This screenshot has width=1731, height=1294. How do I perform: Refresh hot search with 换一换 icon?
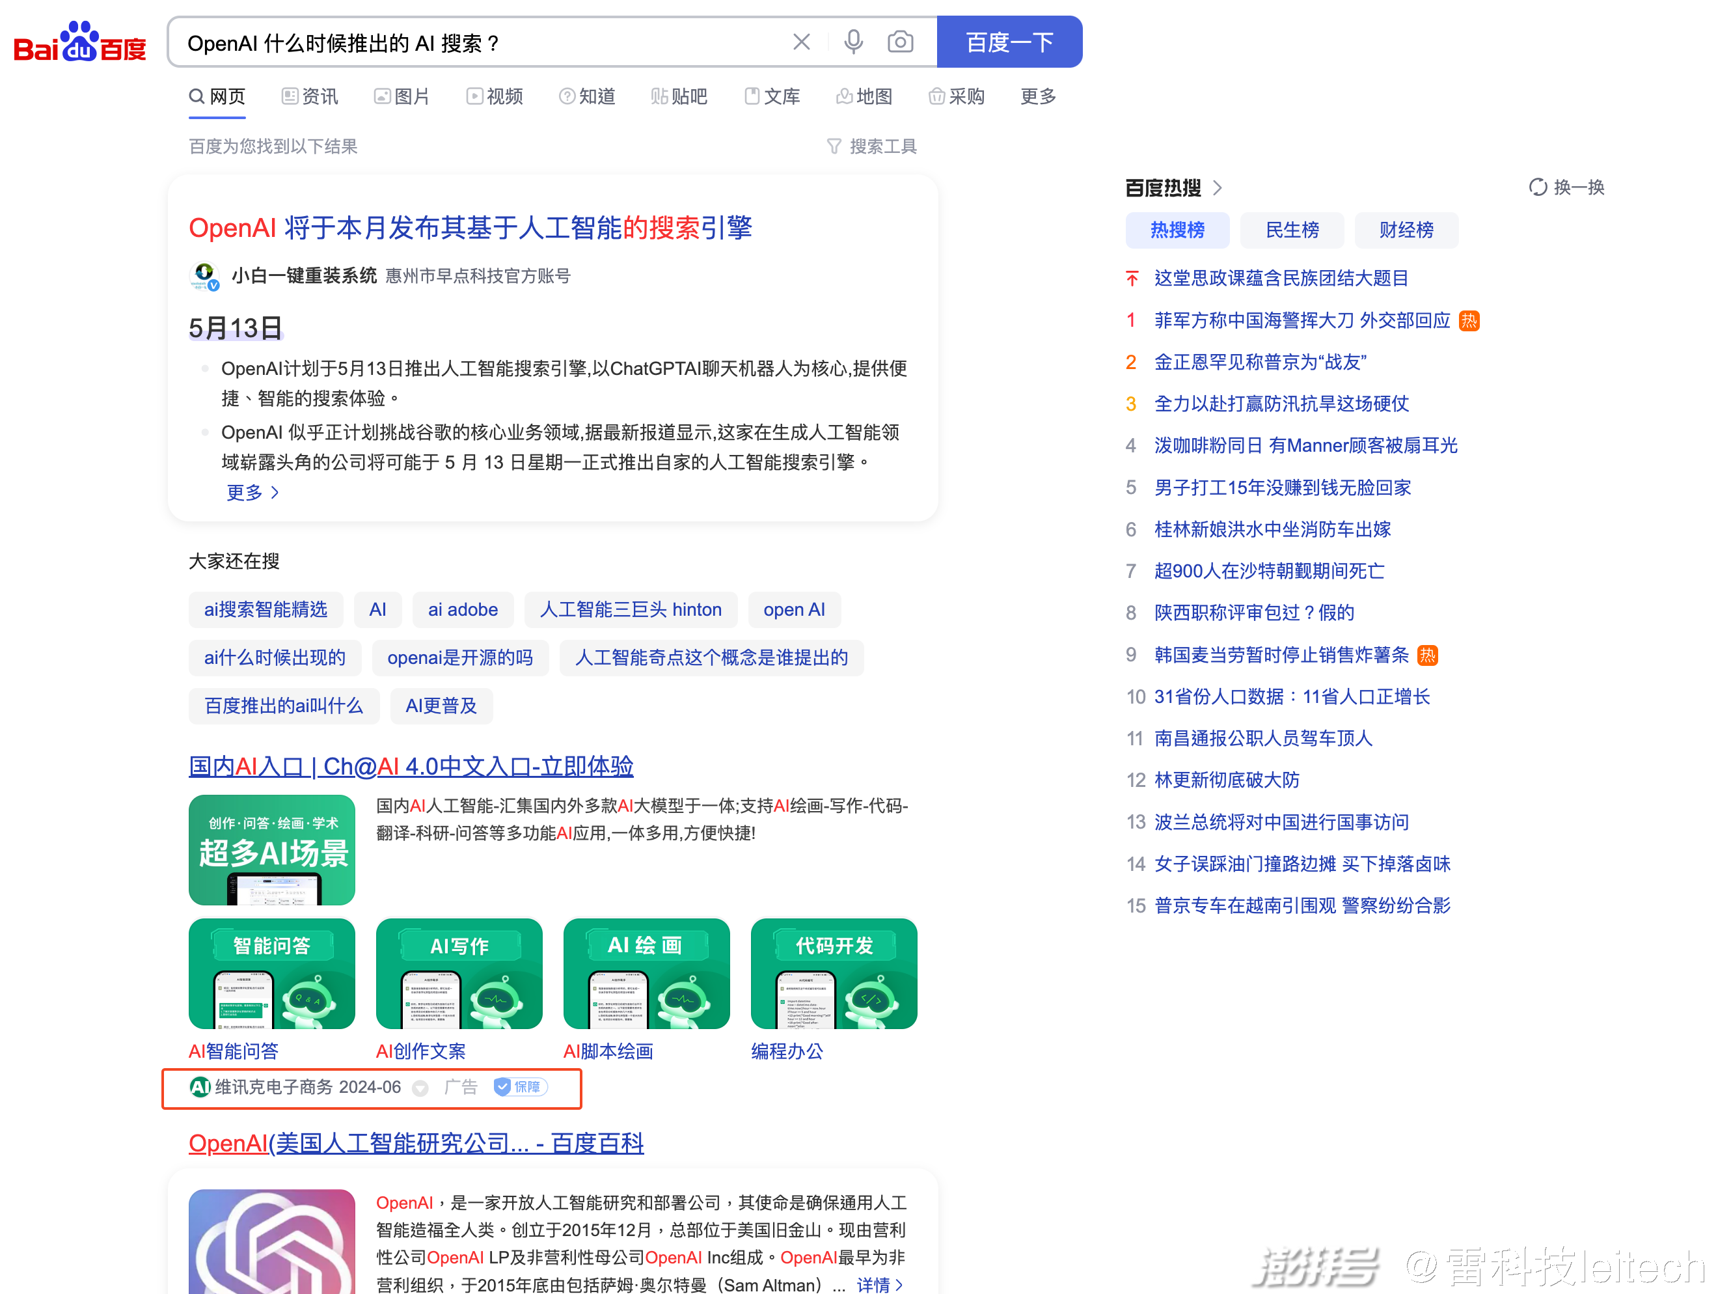(1538, 187)
